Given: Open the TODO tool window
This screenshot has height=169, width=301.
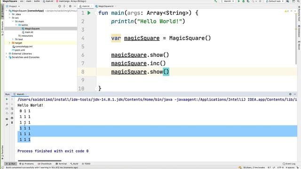Looking at the screenshot, I should coord(86,164).
